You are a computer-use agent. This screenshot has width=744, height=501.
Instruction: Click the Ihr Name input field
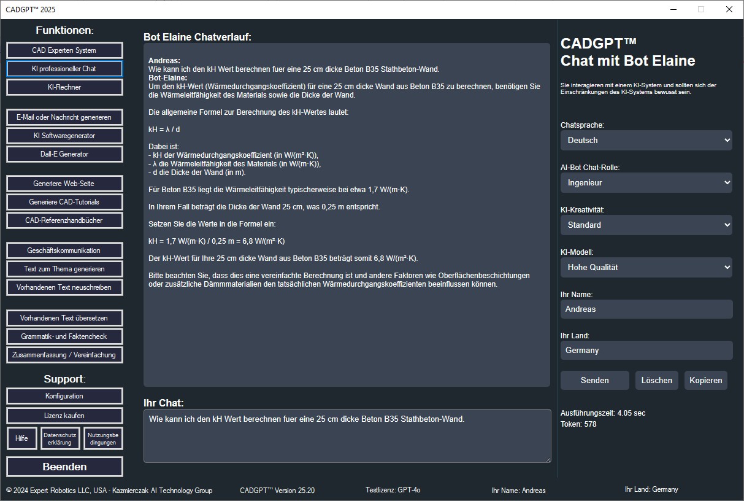(646, 309)
